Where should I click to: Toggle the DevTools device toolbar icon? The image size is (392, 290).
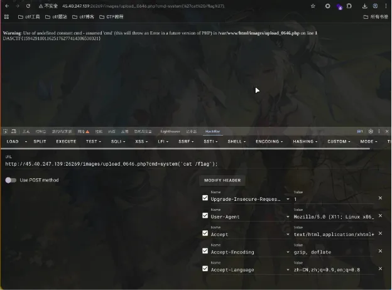(x=13, y=131)
